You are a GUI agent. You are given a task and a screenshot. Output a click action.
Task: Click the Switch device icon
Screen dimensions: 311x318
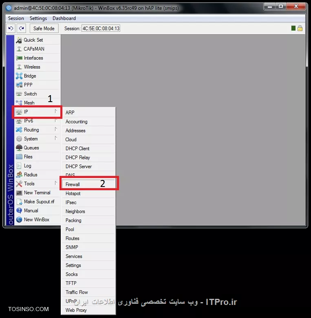point(19,94)
